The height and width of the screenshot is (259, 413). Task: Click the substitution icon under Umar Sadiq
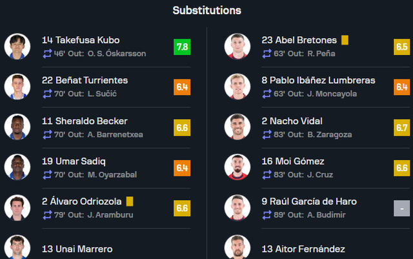47,174
